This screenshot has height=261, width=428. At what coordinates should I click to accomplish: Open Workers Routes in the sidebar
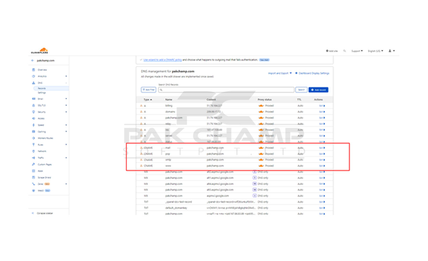[45, 138]
